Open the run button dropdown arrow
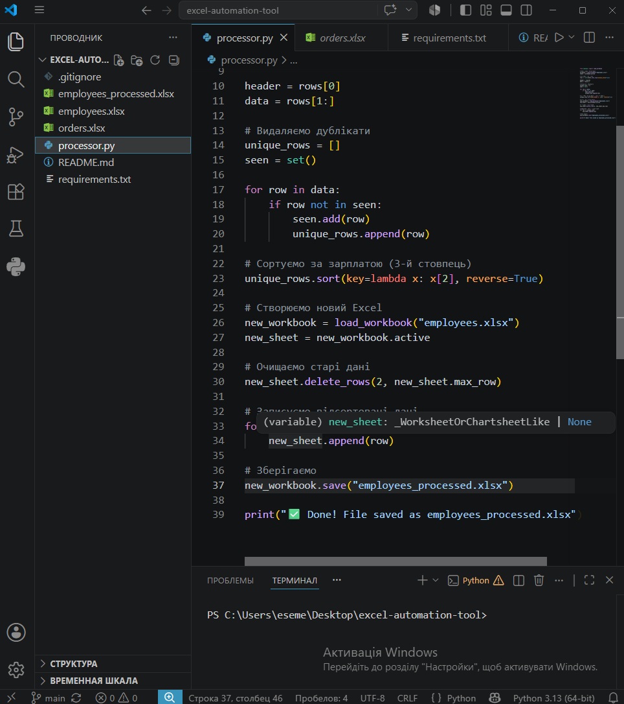 click(x=572, y=37)
